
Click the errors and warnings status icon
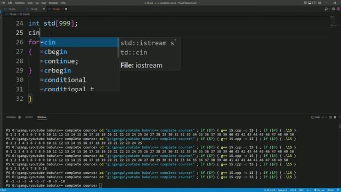4,190
